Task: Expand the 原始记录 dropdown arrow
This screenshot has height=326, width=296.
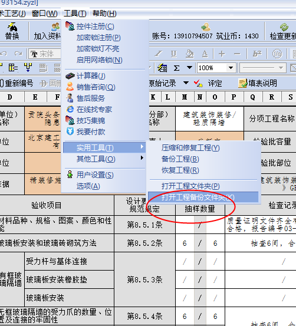Action: pos(186,83)
